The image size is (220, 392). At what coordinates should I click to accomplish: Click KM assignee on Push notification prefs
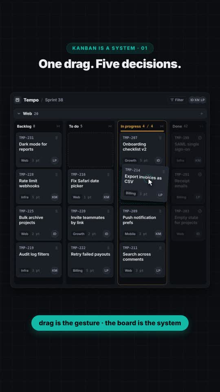(158, 234)
